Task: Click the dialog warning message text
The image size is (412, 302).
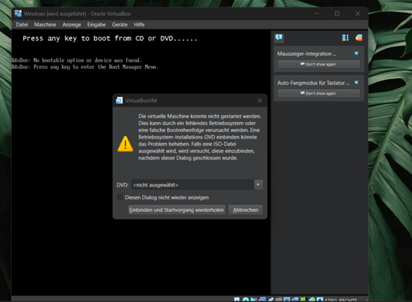Action: click(x=200, y=137)
